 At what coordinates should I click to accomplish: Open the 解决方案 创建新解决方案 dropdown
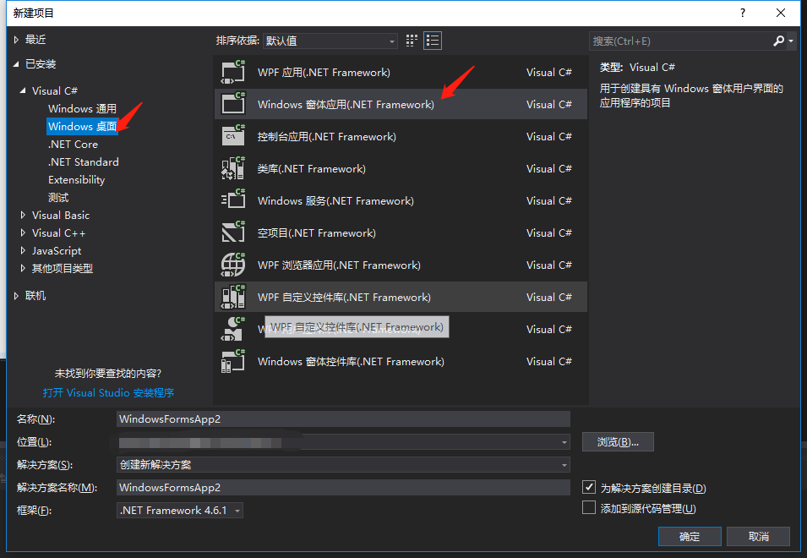(343, 465)
